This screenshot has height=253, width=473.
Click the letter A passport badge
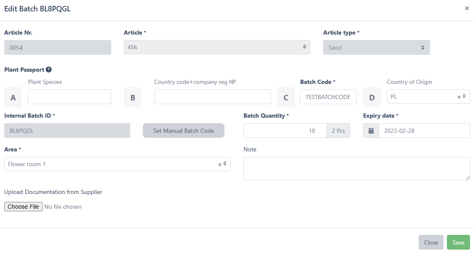13,97
